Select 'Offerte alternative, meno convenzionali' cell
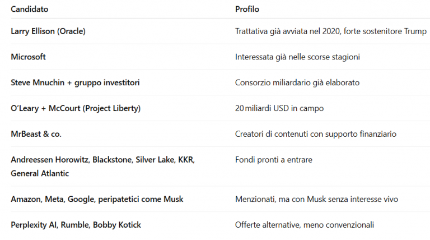430x240 pixels. pos(305,225)
